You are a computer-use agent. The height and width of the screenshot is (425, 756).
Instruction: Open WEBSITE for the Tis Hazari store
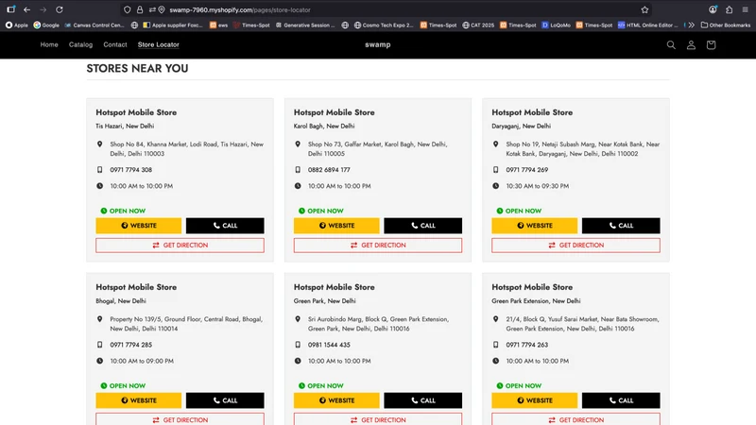pyautogui.click(x=138, y=226)
